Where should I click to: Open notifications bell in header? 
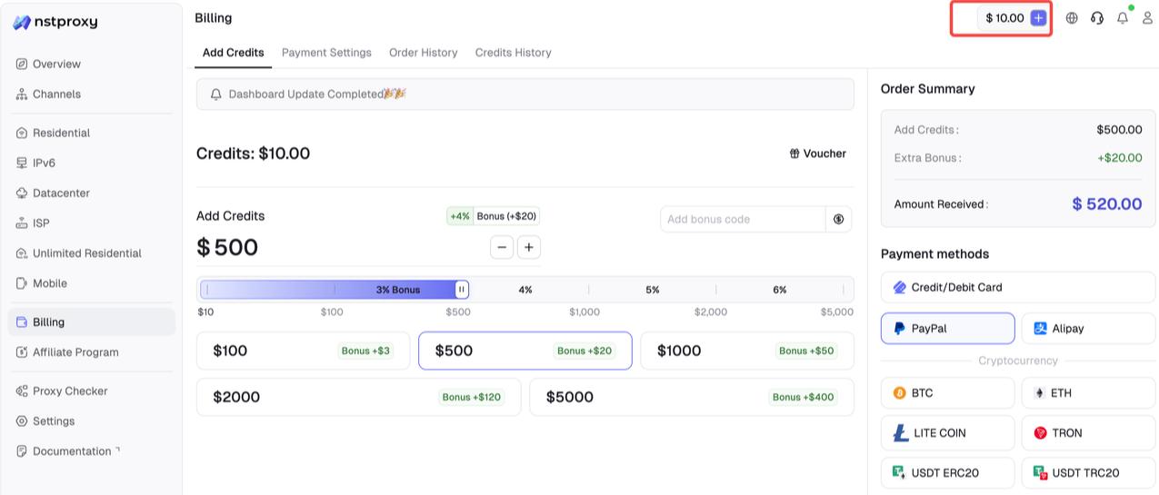point(1123,18)
